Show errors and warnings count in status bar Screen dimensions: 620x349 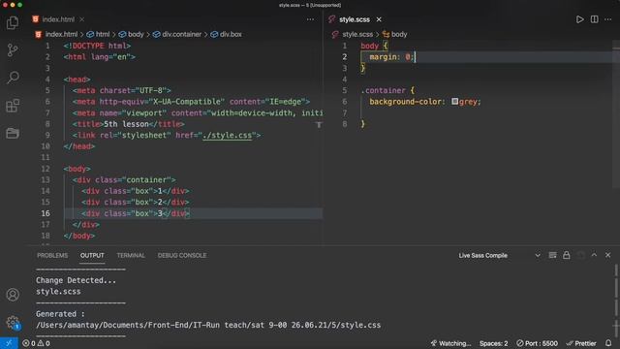(x=36, y=343)
